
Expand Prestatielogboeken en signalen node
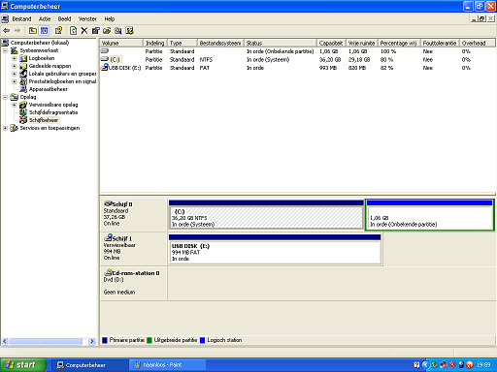15,81
